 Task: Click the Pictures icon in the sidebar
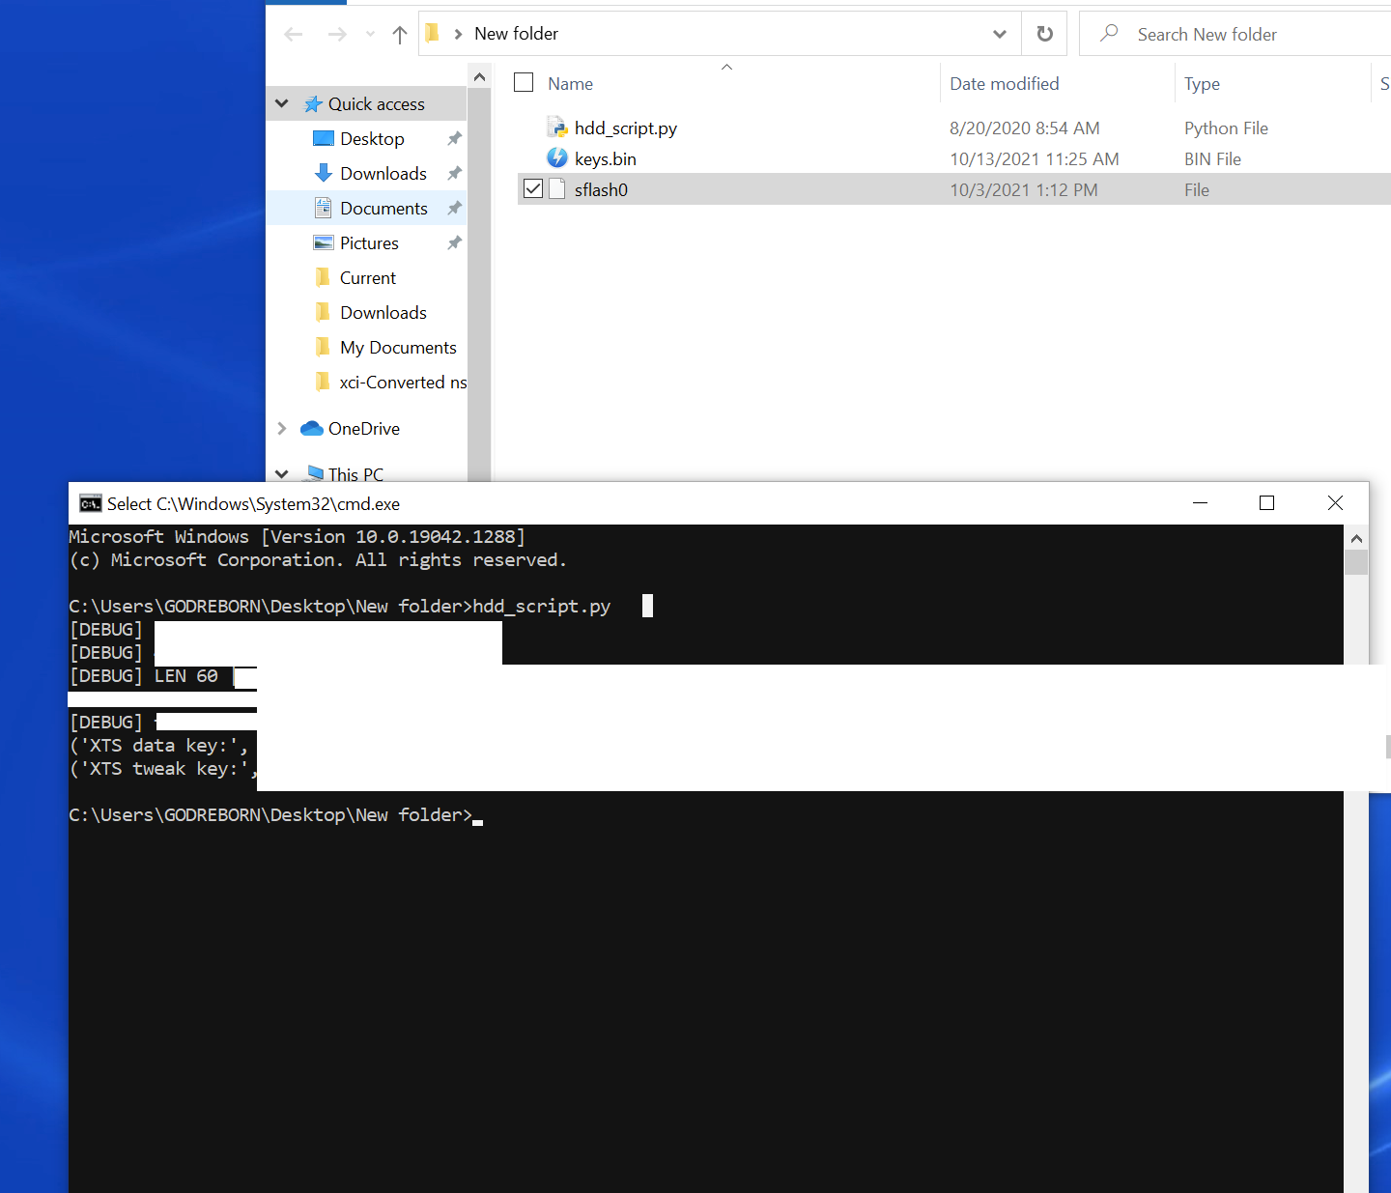tap(324, 243)
